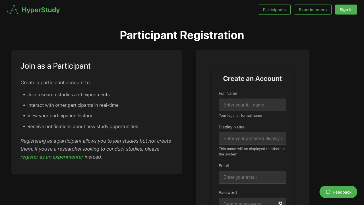
Task: Click the HyperStudy network logo icon
Action: coord(12,9)
